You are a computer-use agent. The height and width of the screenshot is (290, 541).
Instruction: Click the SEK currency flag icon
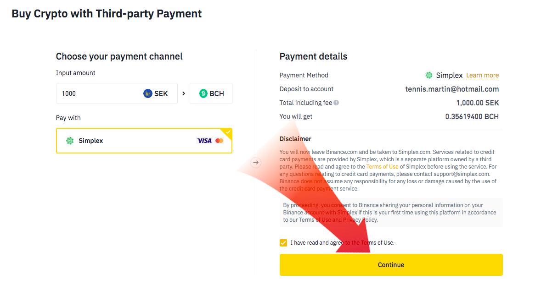point(147,93)
